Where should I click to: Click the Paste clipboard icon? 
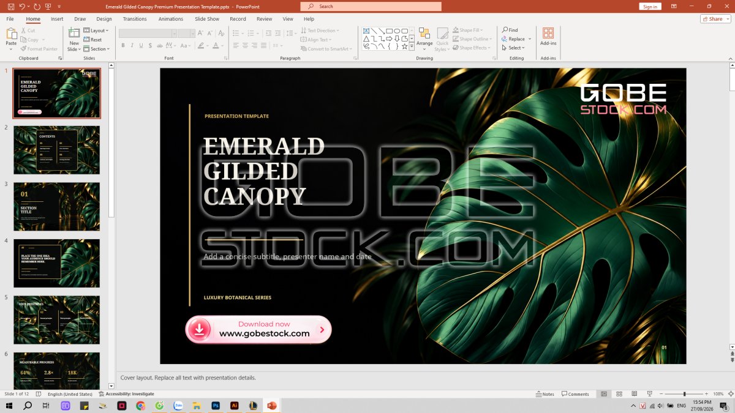point(11,34)
